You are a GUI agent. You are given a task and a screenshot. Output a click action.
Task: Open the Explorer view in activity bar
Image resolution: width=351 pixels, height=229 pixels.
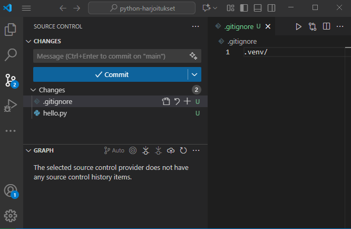point(11,30)
